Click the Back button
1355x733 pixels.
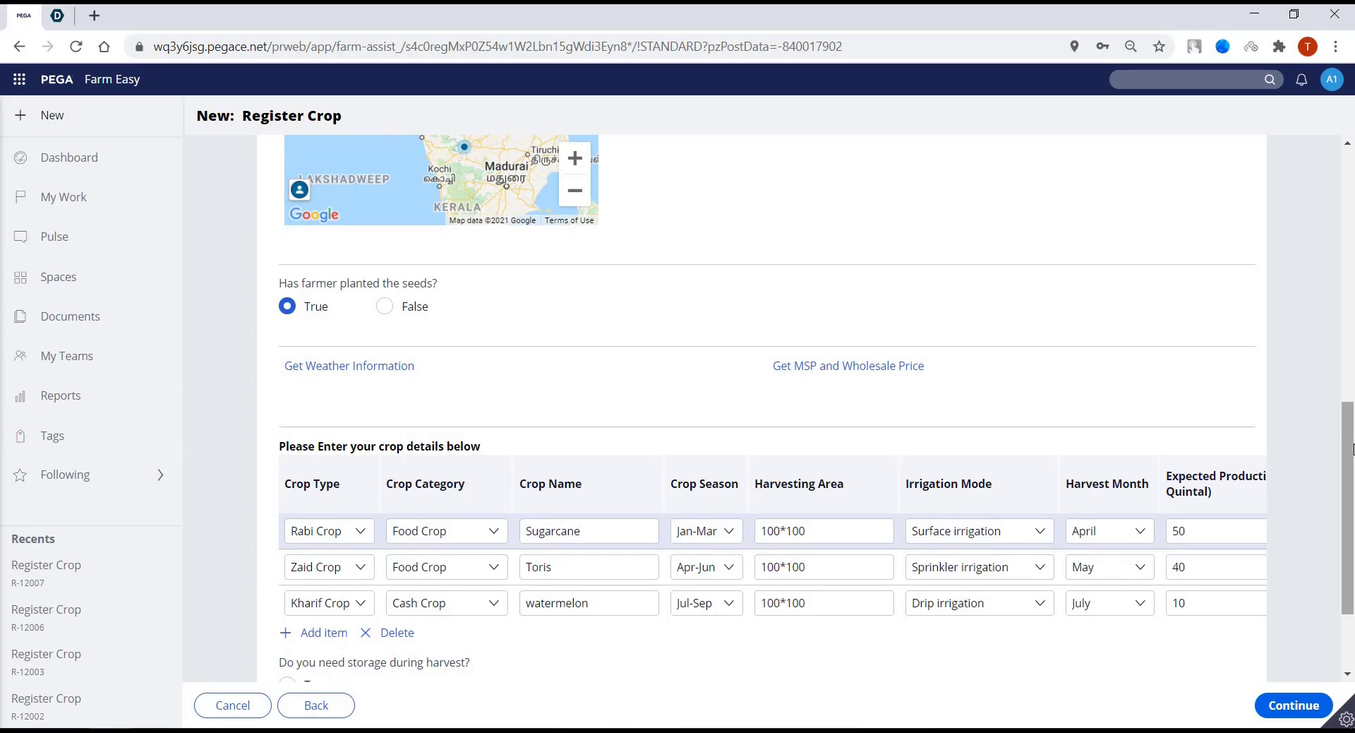pos(316,705)
